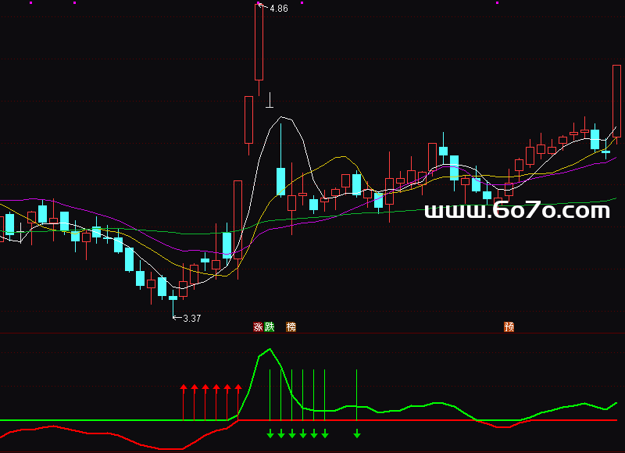Select the lowest cyan candle near 3.37
The image size is (625, 453).
(x=173, y=298)
